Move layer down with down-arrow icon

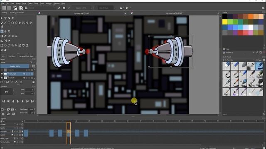(12, 82)
